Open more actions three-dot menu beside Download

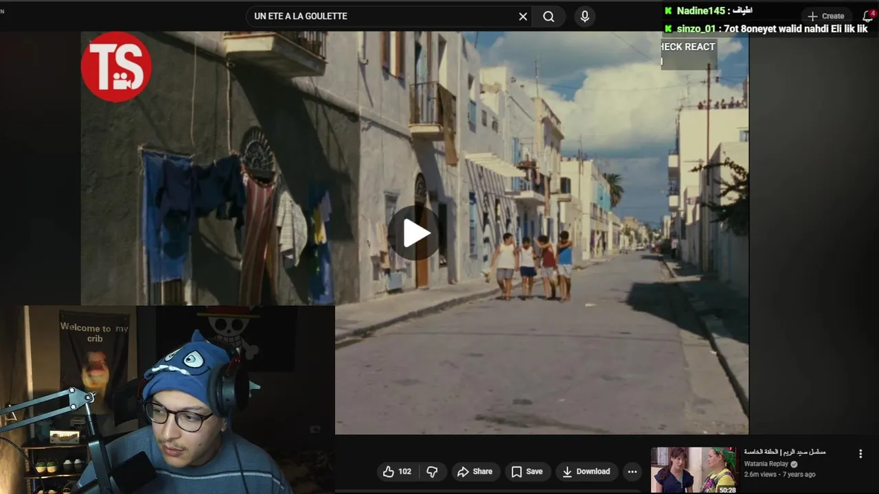point(632,471)
